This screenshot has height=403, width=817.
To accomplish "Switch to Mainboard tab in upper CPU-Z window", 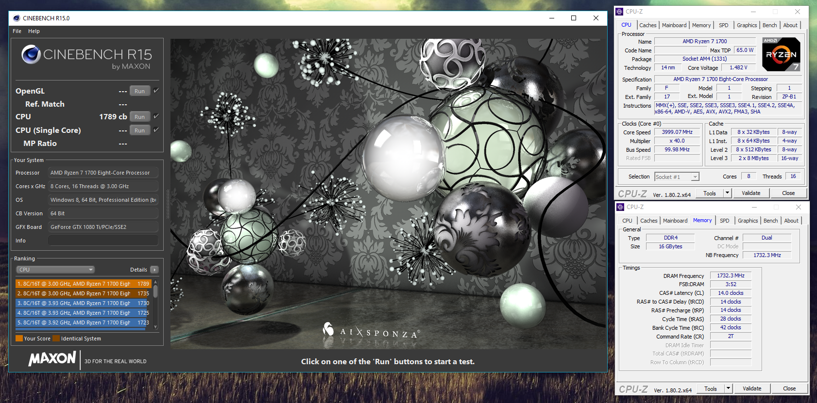I will (674, 25).
